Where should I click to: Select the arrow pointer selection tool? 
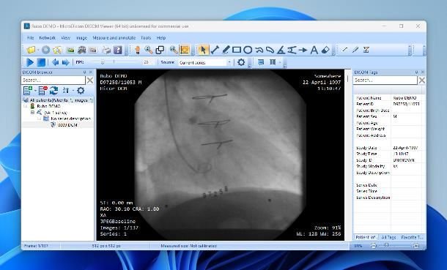click(203, 50)
